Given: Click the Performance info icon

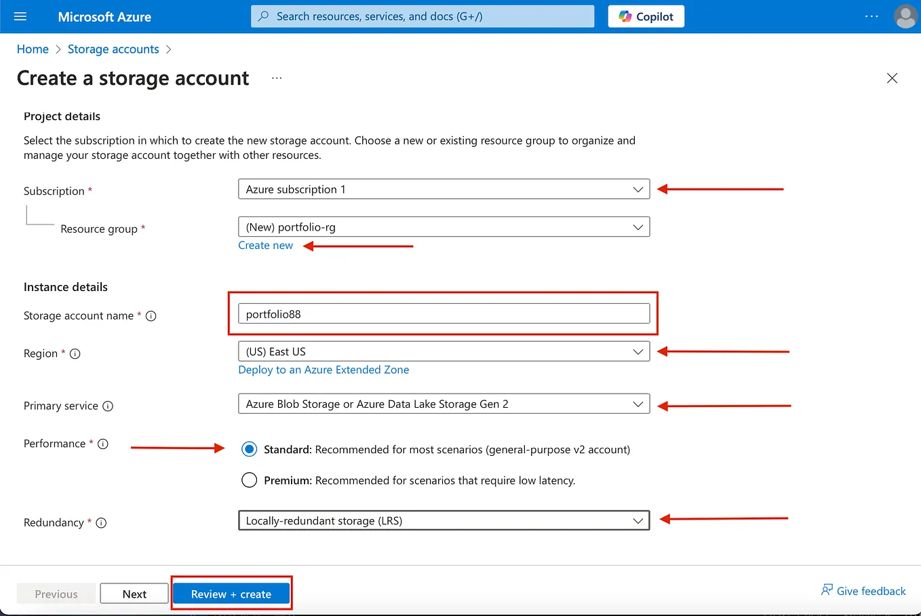Looking at the screenshot, I should pyautogui.click(x=102, y=444).
